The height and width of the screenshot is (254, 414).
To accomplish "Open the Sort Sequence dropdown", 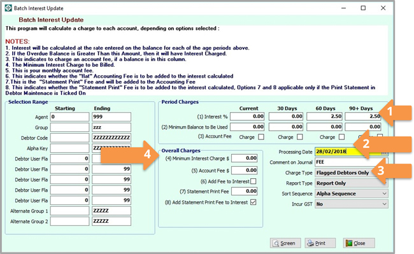I will [352, 194].
